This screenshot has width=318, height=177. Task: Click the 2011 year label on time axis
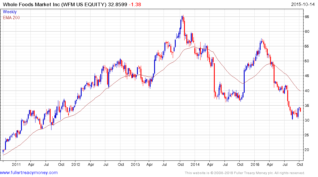(x=16, y=164)
